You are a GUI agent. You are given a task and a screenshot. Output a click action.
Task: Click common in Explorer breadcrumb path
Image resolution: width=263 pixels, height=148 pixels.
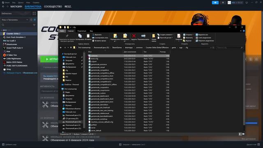click(139, 48)
